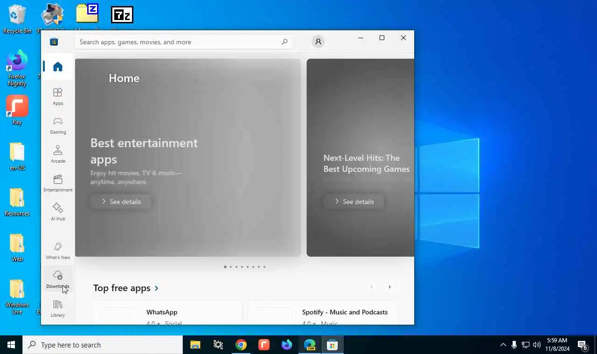The width and height of the screenshot is (597, 354).
Task: See details for Next-Level Hits games
Action: point(354,202)
